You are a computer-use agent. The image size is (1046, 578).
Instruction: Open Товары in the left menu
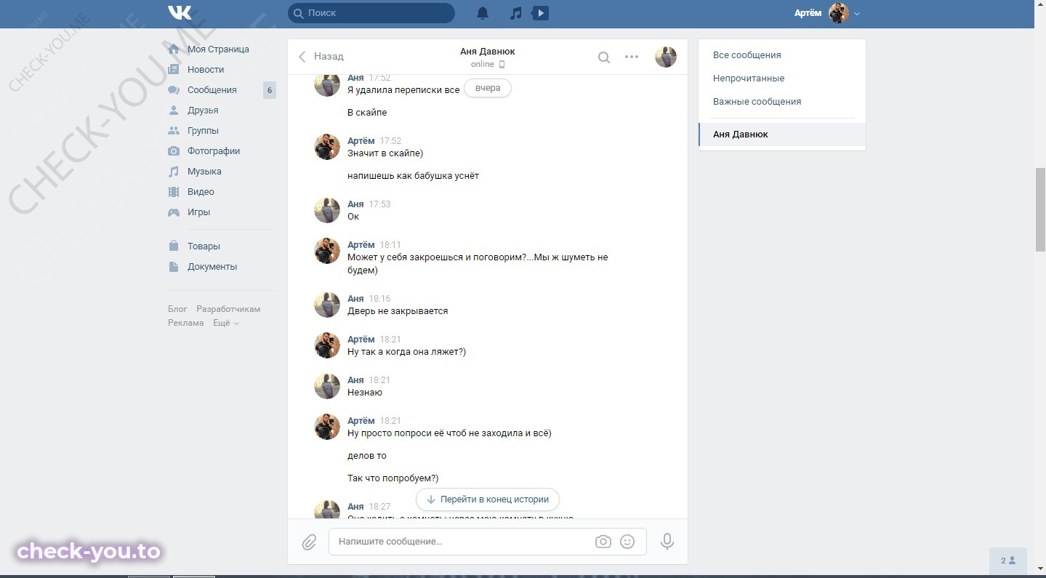204,246
